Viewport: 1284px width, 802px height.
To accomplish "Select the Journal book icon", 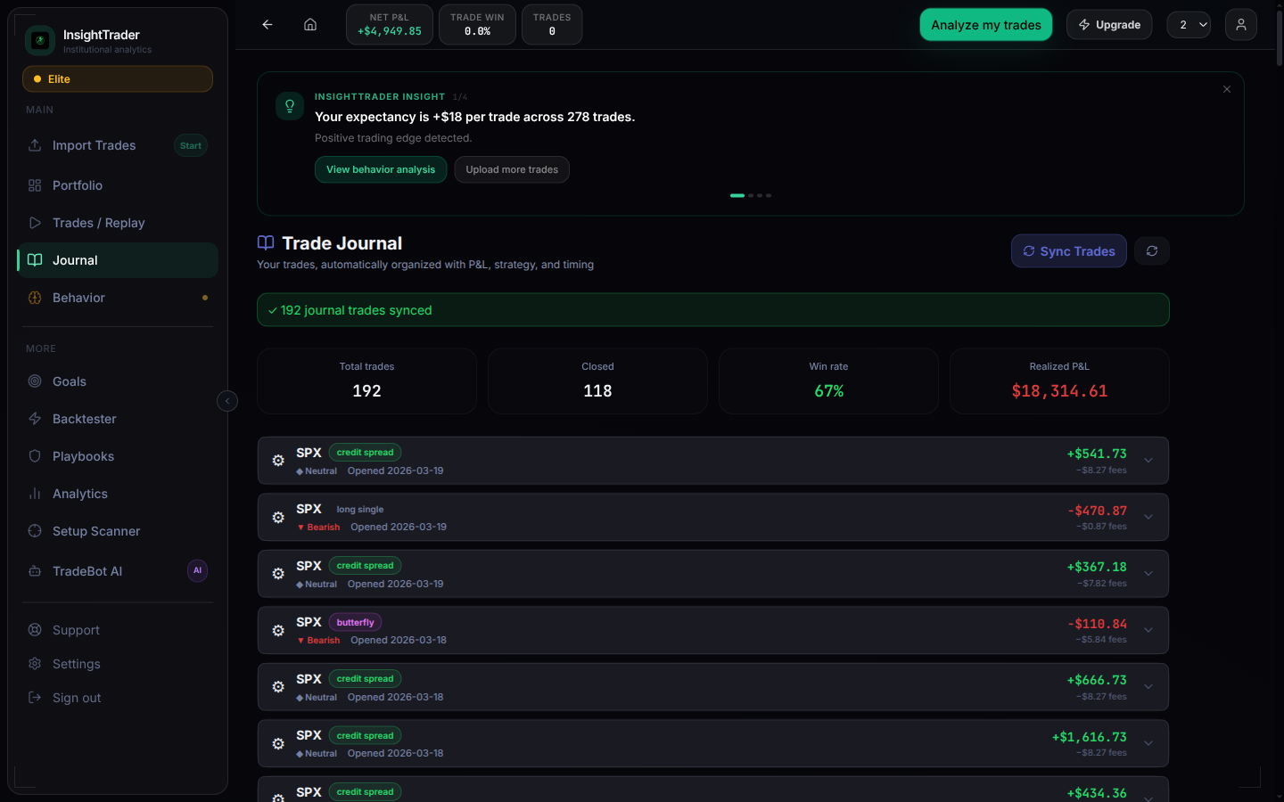I will pos(34,259).
